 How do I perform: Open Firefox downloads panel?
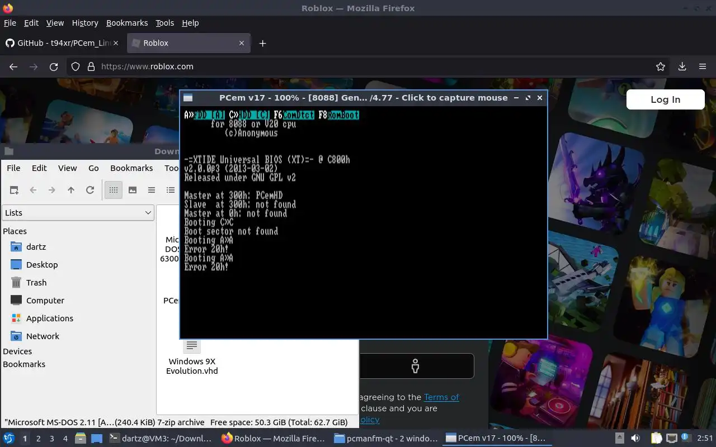(682, 66)
